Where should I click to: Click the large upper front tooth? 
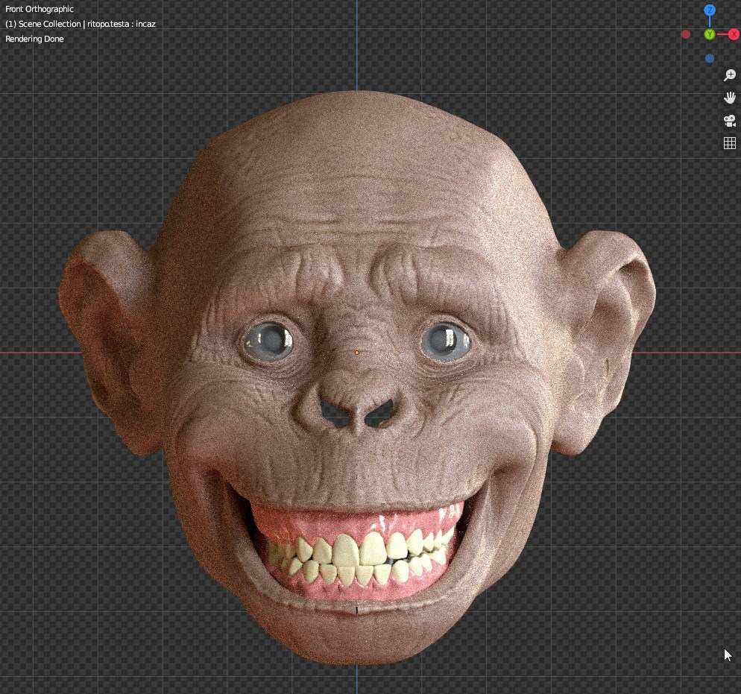click(x=349, y=551)
